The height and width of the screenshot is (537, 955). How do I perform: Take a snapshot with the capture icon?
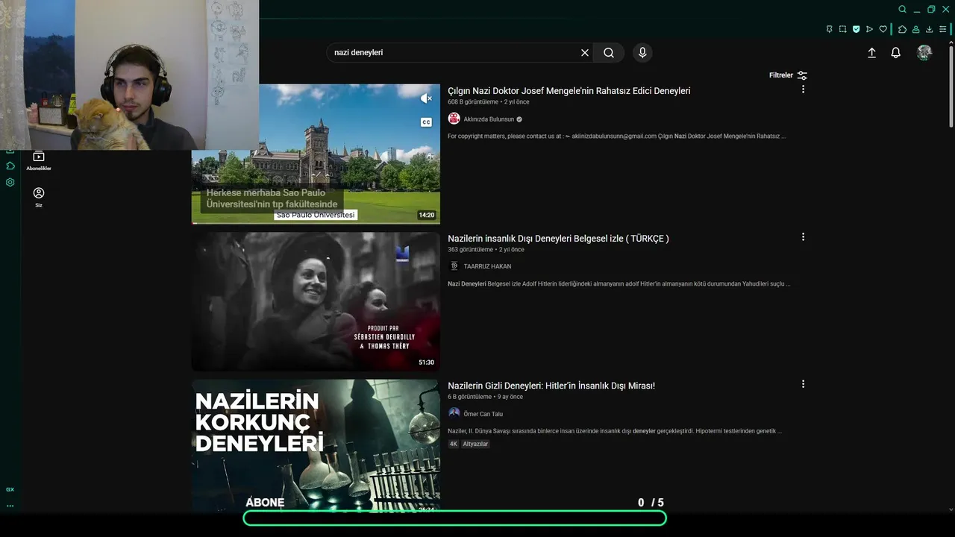(x=842, y=29)
